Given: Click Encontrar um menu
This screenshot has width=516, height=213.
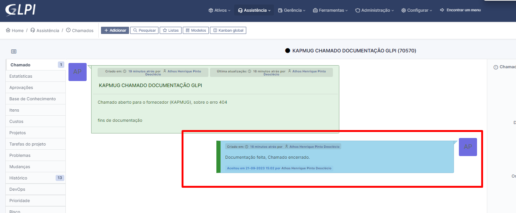Looking at the screenshot, I should pos(460,10).
